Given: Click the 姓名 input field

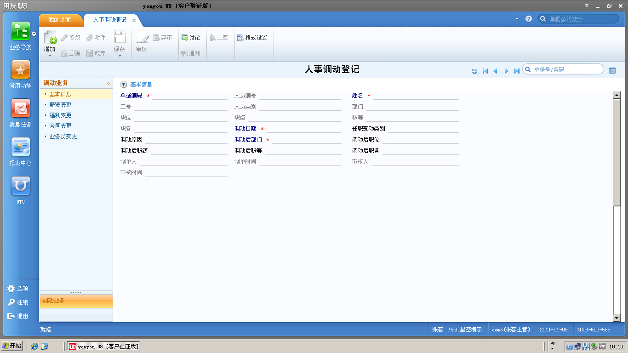Looking at the screenshot, I should point(416,96).
